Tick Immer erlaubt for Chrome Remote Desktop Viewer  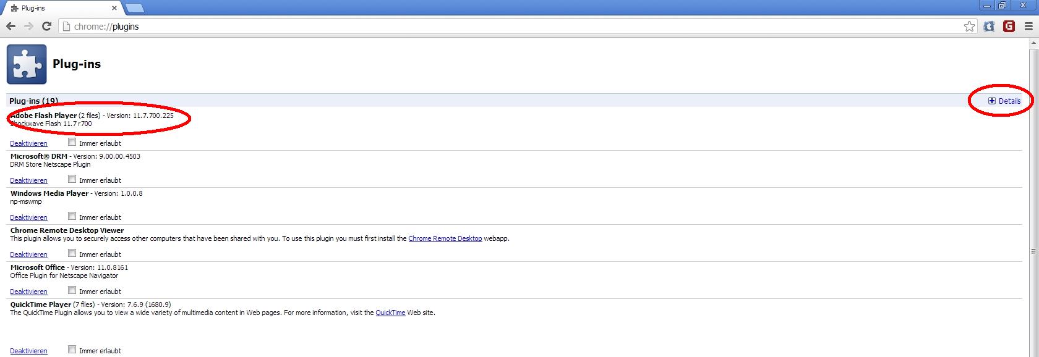click(x=72, y=253)
